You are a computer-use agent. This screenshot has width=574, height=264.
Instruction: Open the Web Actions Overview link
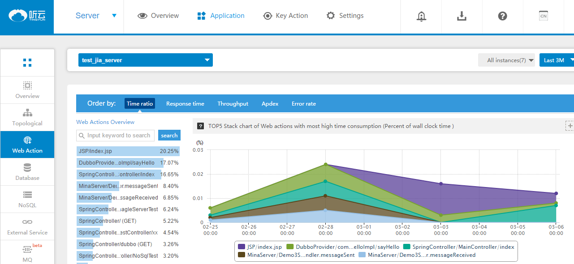105,122
